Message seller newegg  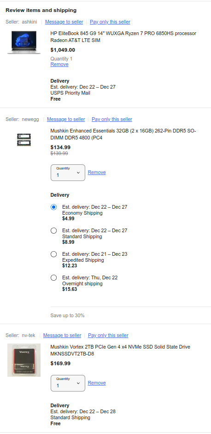click(x=66, y=119)
